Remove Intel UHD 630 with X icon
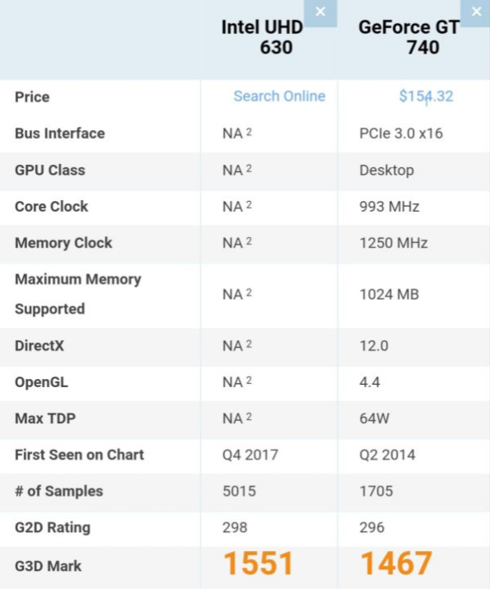 coord(320,12)
